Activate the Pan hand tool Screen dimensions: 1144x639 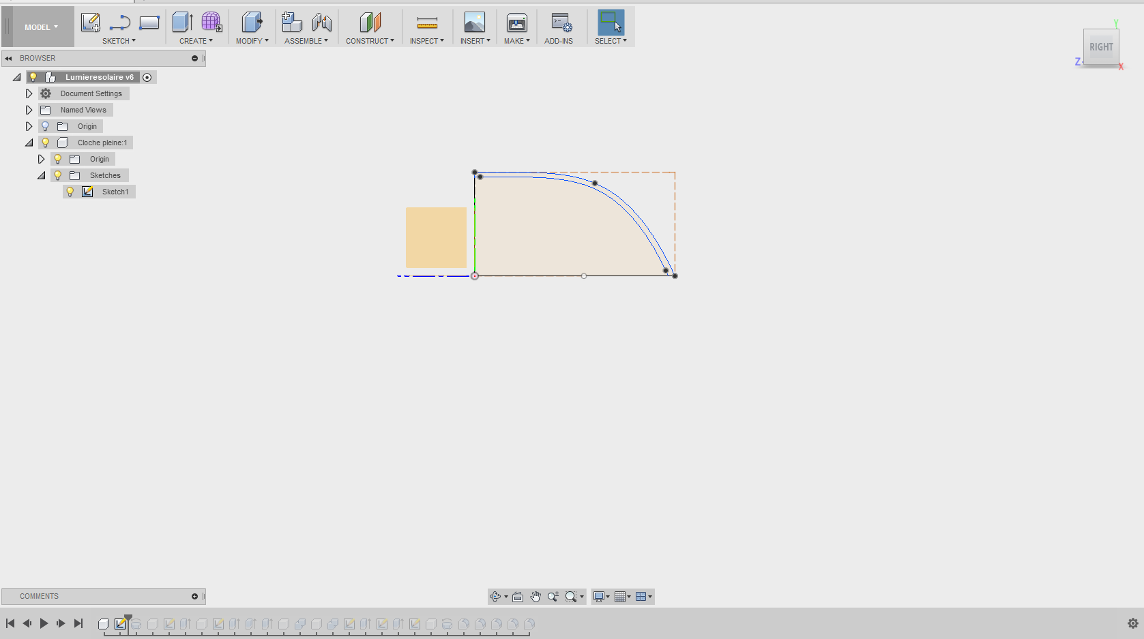pyautogui.click(x=536, y=597)
